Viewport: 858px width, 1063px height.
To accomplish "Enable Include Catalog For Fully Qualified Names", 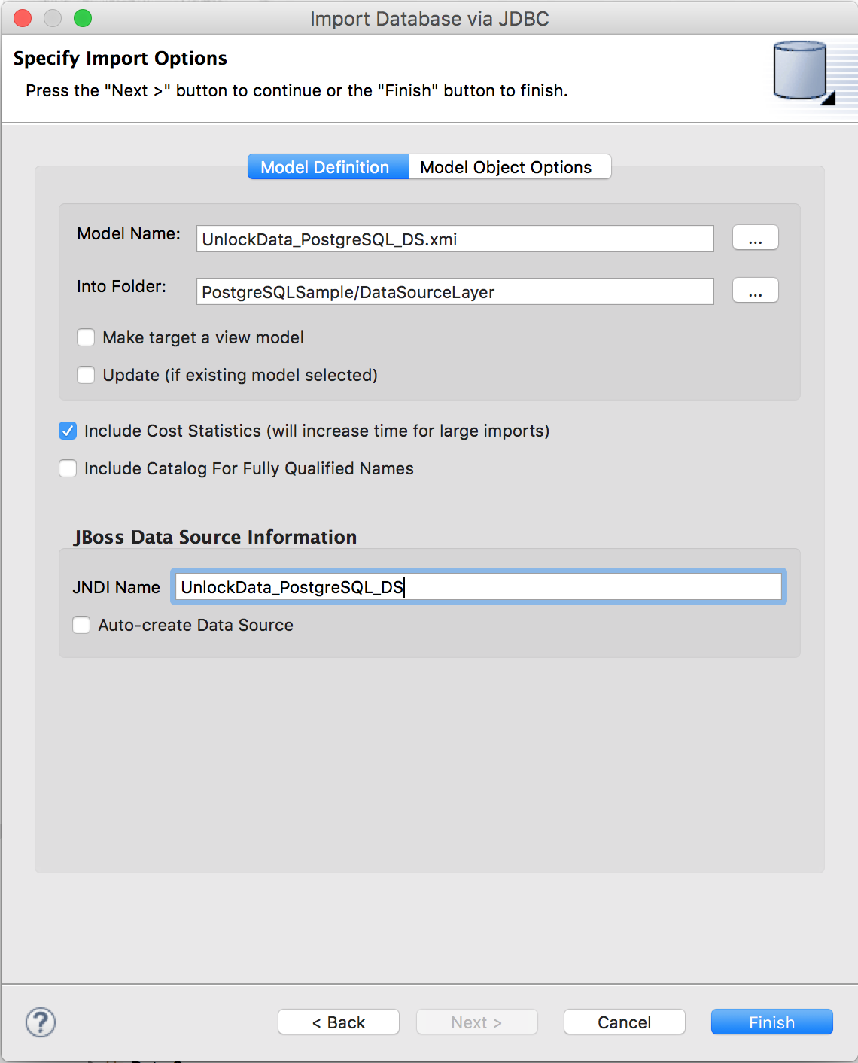I will [68, 468].
